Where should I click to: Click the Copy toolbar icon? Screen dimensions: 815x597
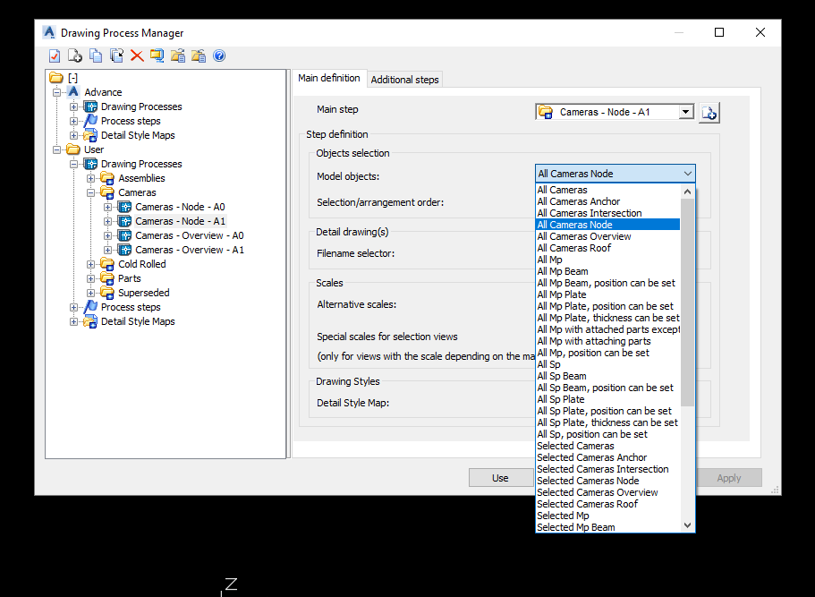click(x=96, y=55)
